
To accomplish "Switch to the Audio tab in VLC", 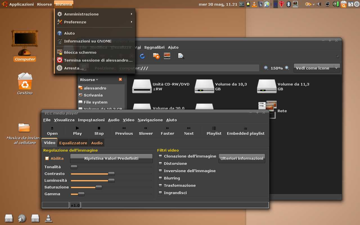I will [97, 143].
